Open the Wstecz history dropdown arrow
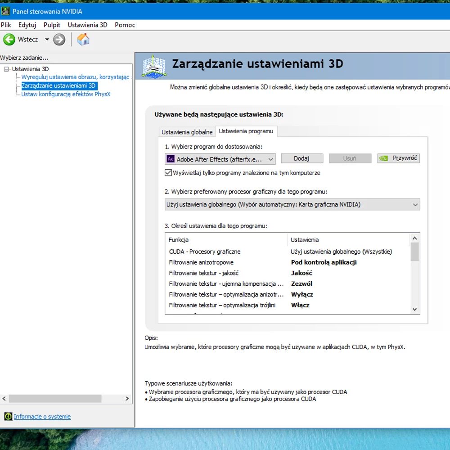 click(47, 39)
